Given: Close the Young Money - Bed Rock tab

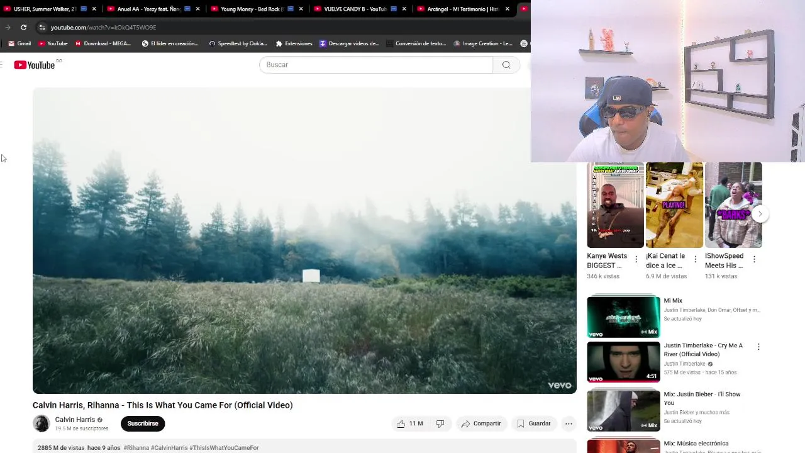Looking at the screenshot, I should tap(301, 9).
